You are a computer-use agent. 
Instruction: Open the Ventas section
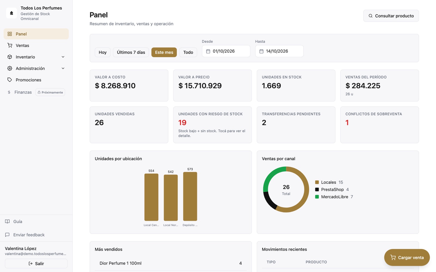click(36, 45)
